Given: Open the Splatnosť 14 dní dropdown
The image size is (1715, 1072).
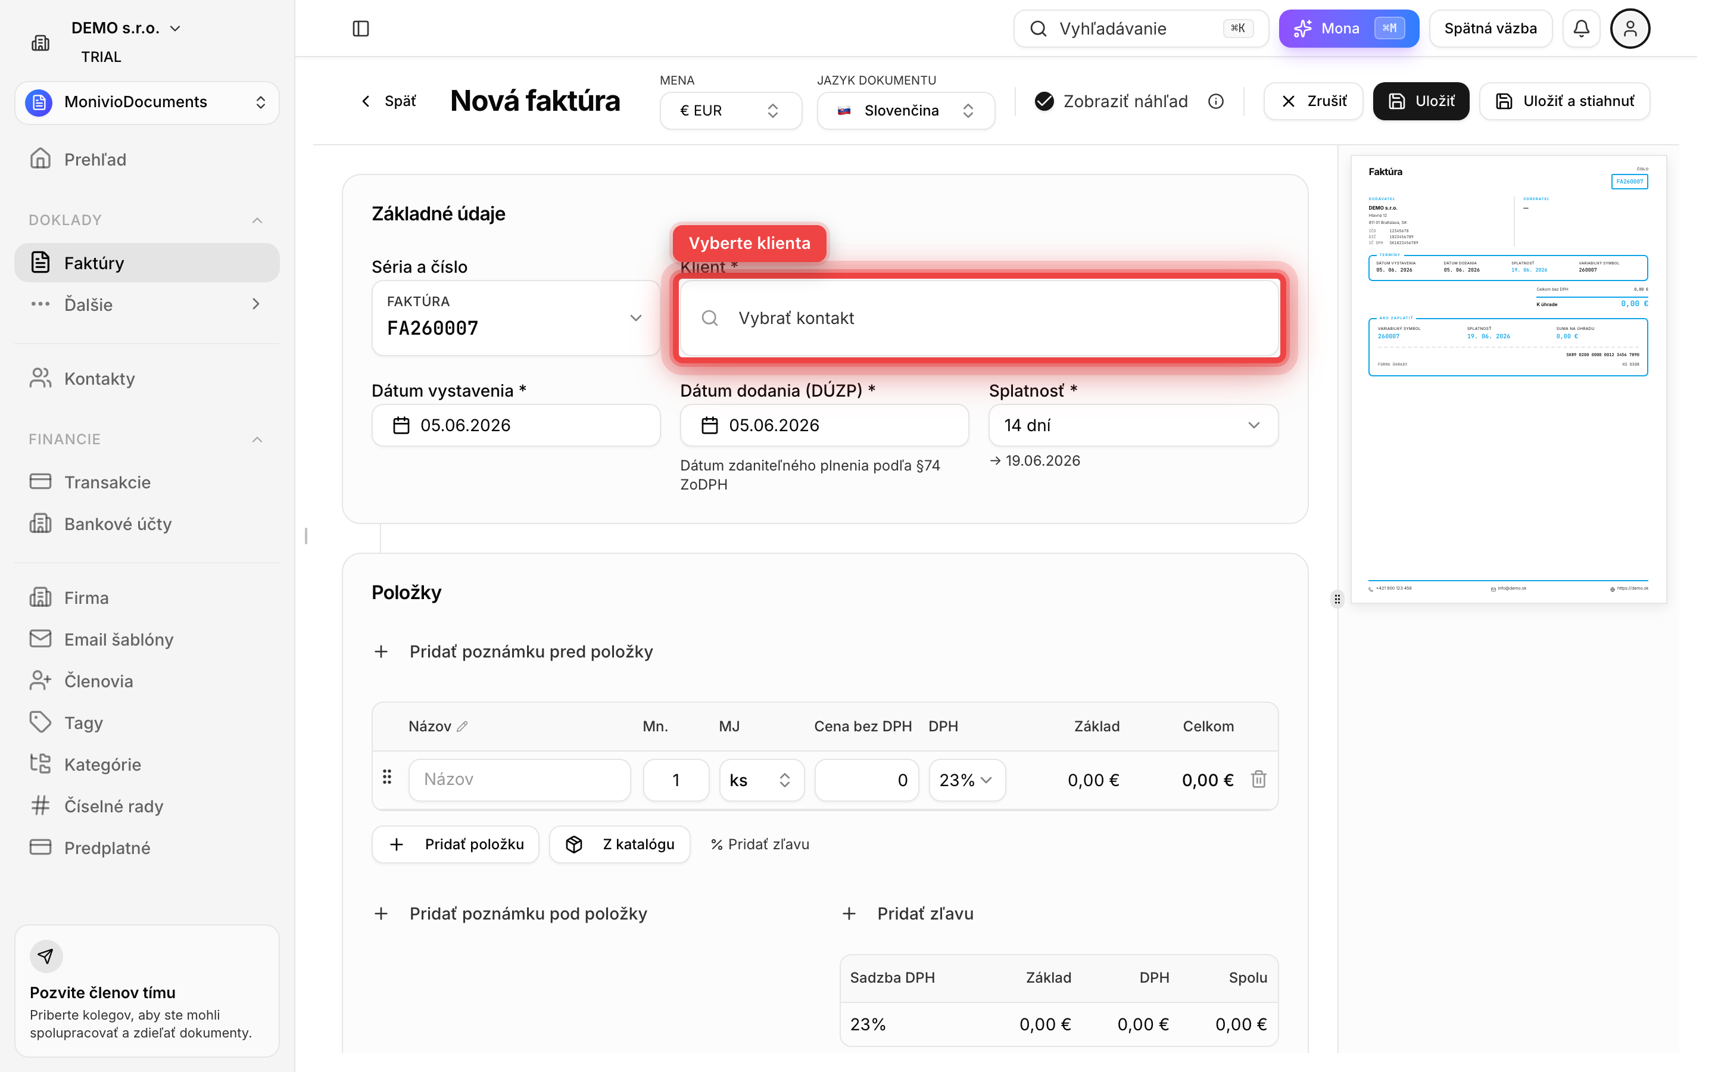Looking at the screenshot, I should coord(1133,425).
